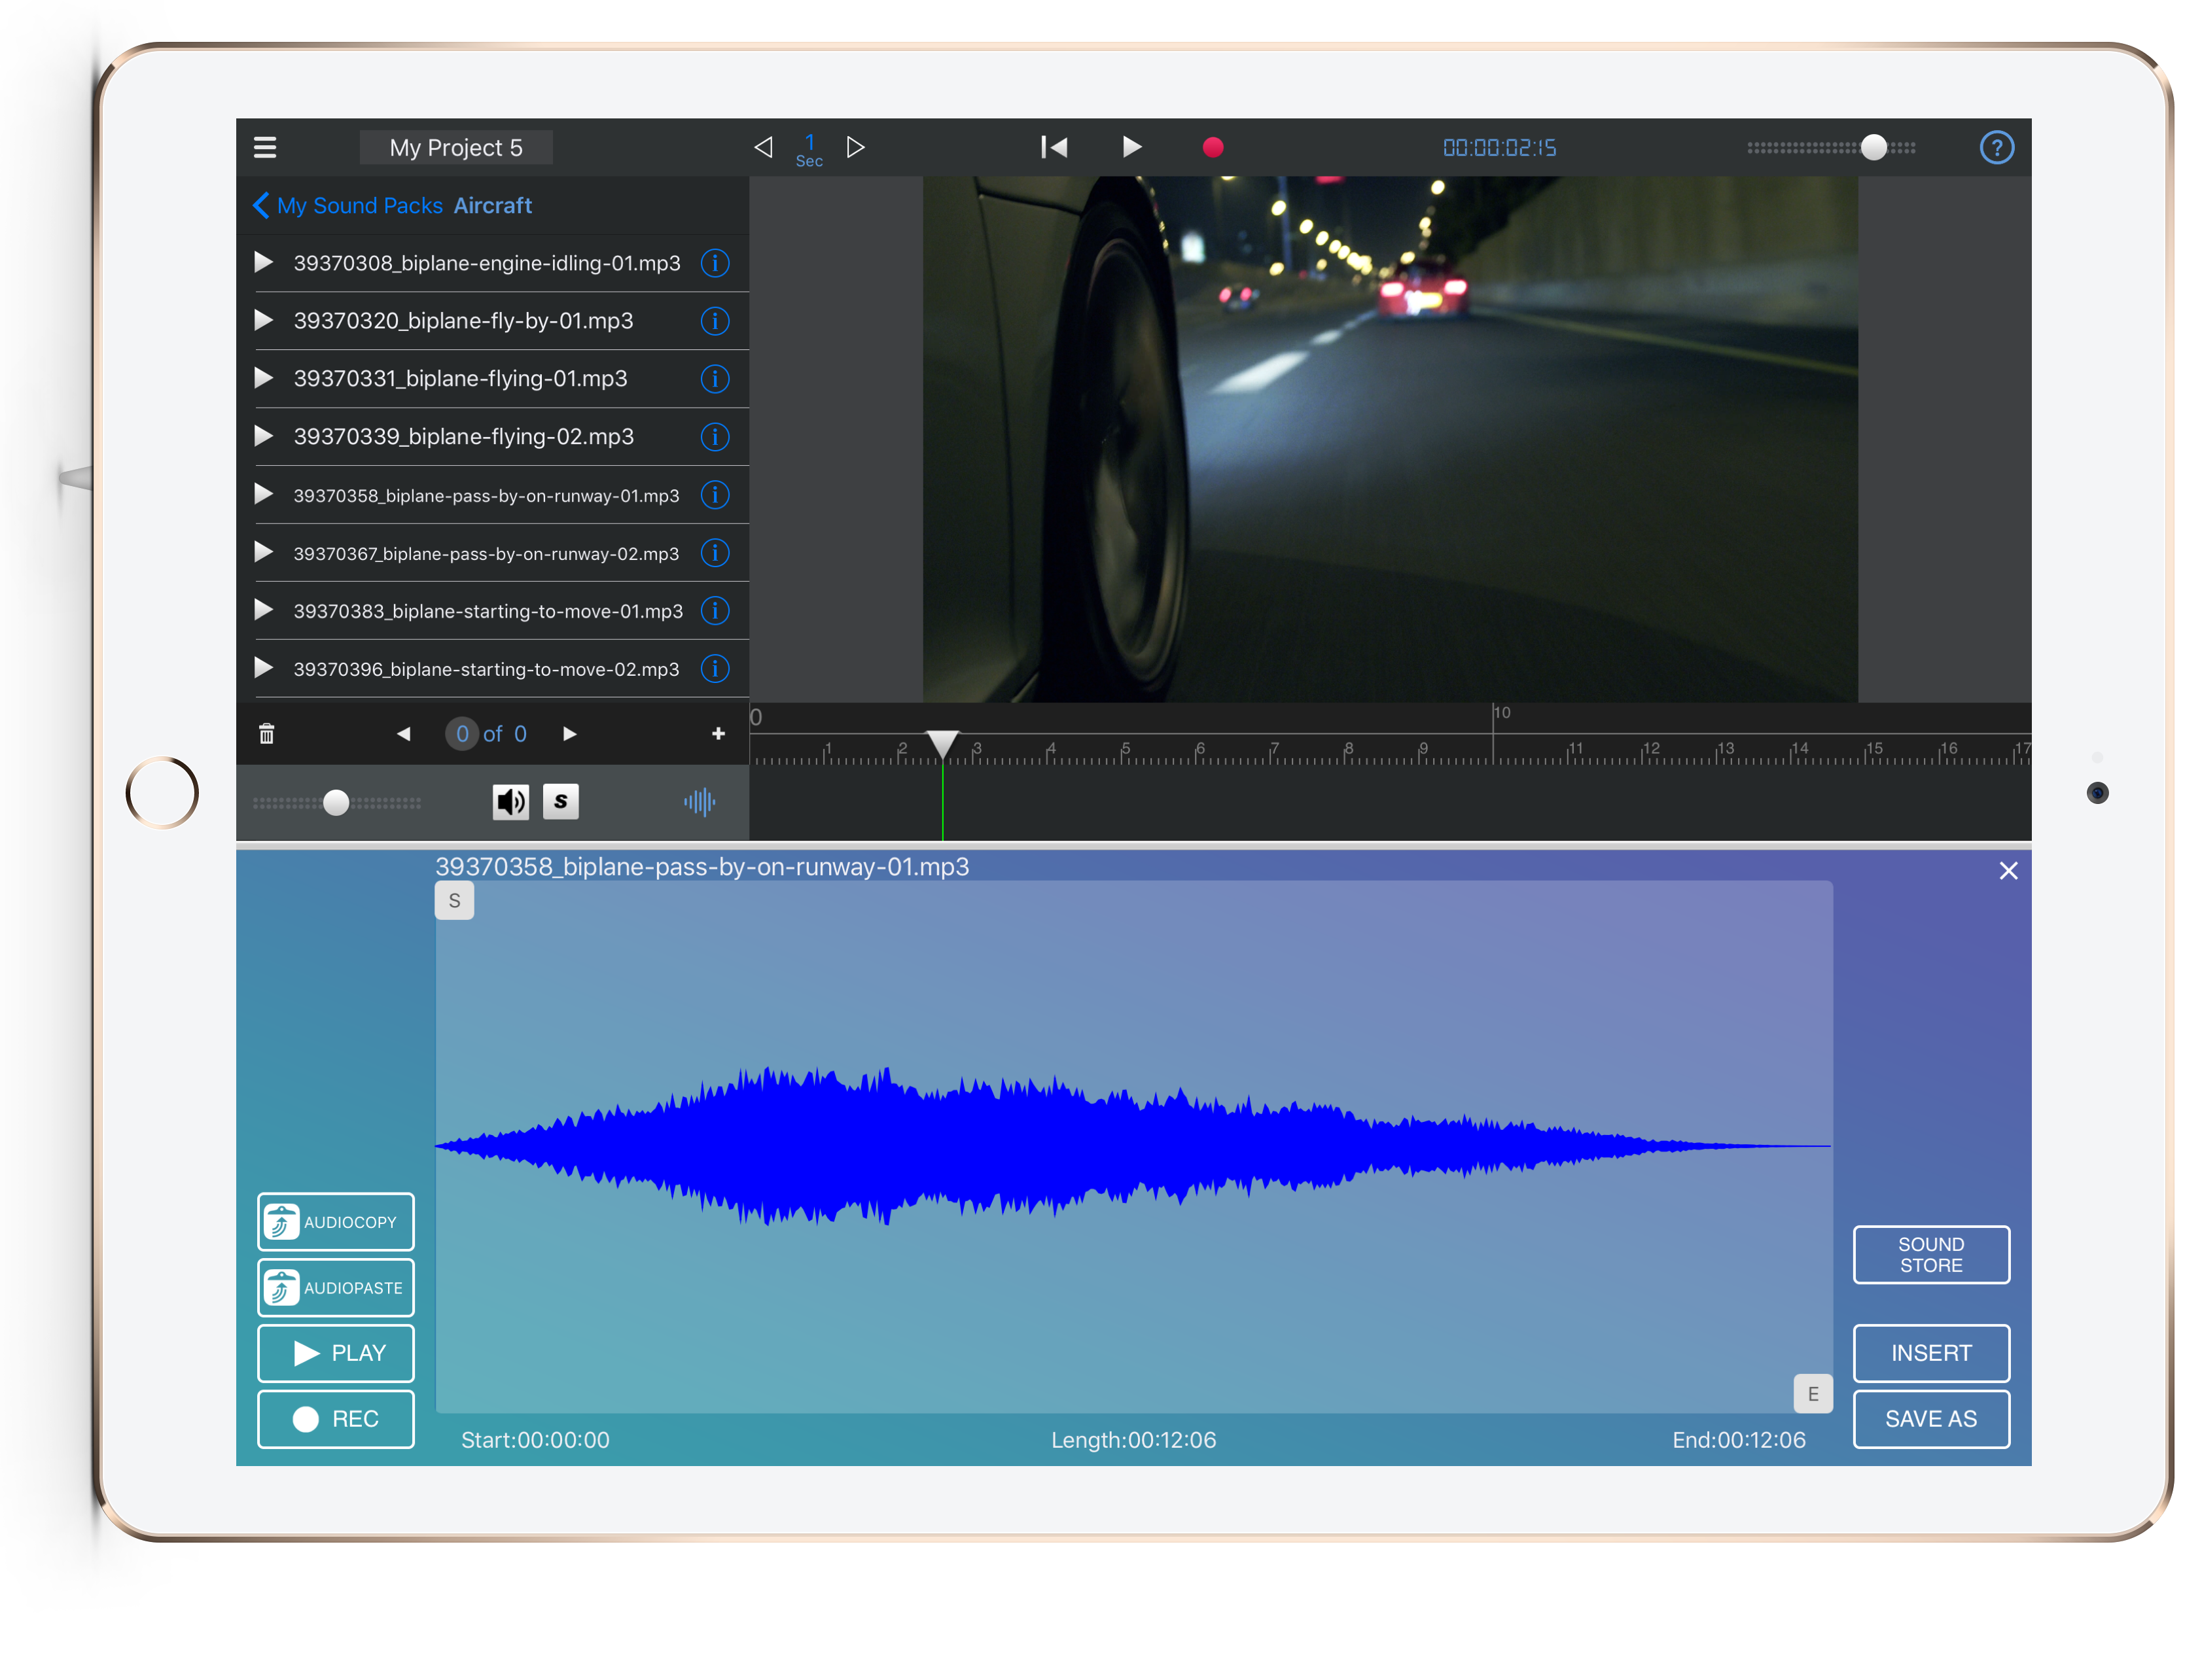Click the trash icon to delete sound
This screenshot has width=2202, height=1680.
(267, 733)
